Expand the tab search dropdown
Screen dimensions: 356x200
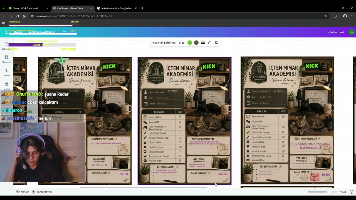[x=4, y=8]
